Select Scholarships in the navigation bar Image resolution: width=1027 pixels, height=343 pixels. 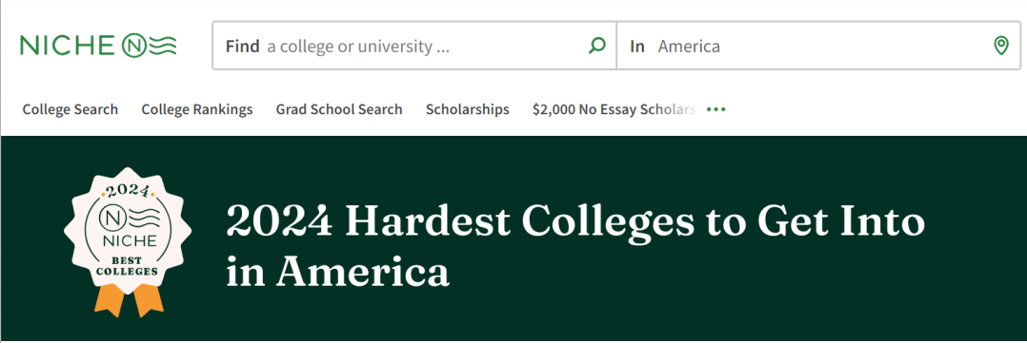[x=468, y=110]
